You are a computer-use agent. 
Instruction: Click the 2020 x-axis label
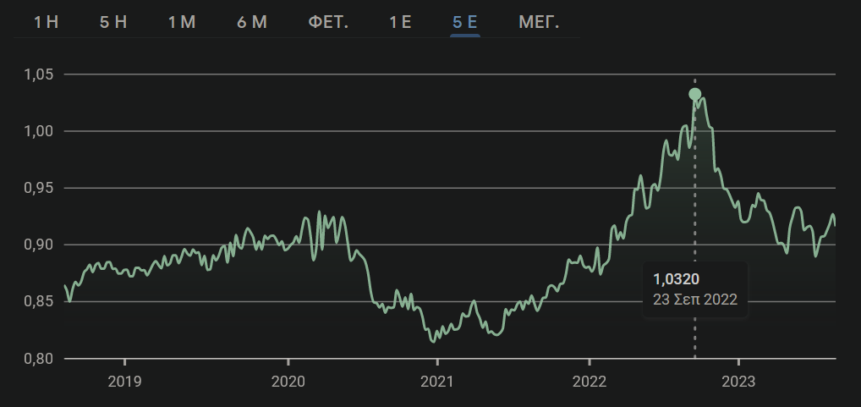[288, 382]
